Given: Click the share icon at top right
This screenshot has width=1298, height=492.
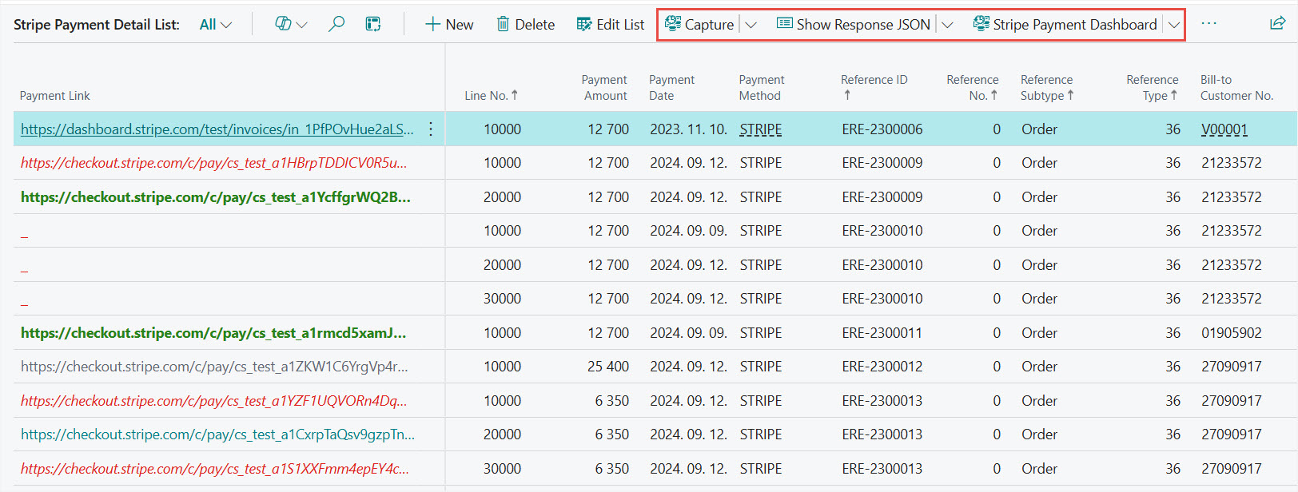Looking at the screenshot, I should pyautogui.click(x=1277, y=23).
